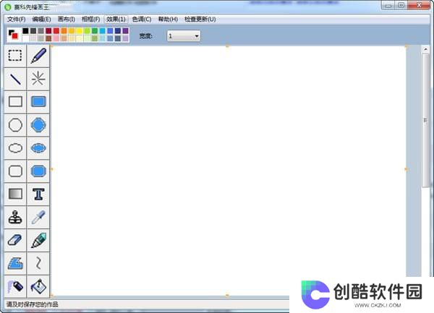Close the paint program window
The width and height of the screenshot is (434, 313).
click(x=419, y=5)
